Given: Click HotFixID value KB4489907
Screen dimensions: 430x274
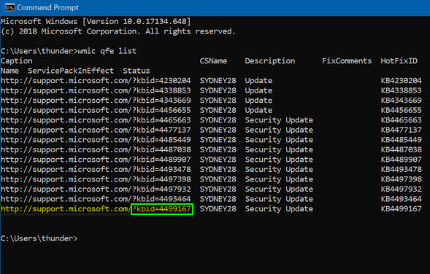Looking at the screenshot, I should pyautogui.click(x=402, y=160).
